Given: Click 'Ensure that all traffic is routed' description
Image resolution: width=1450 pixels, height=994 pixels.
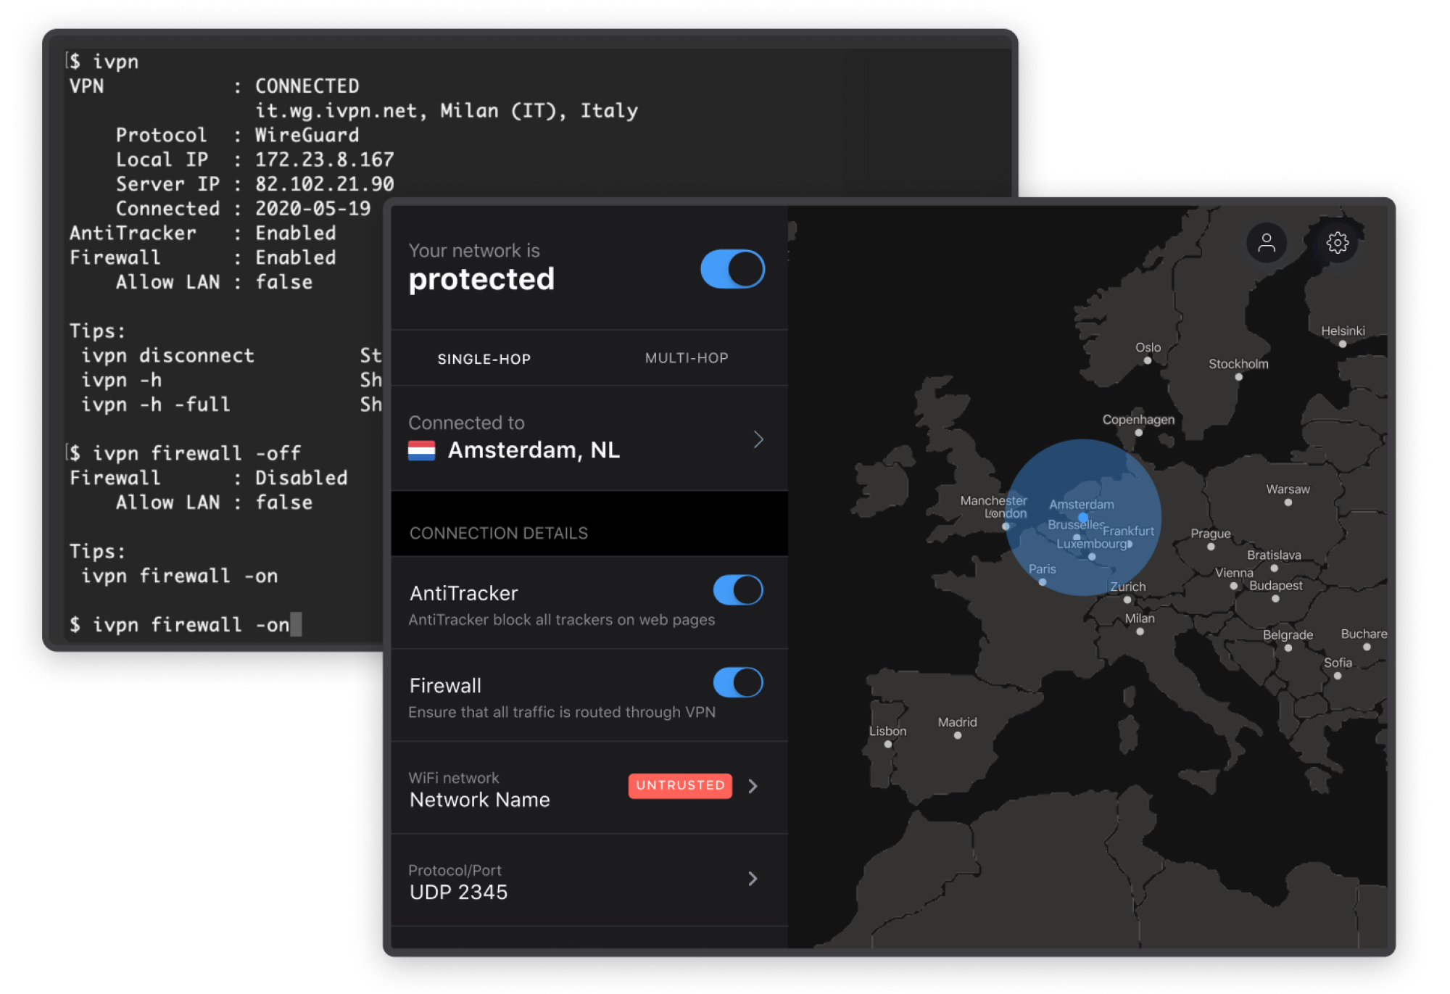Looking at the screenshot, I should tap(562, 712).
